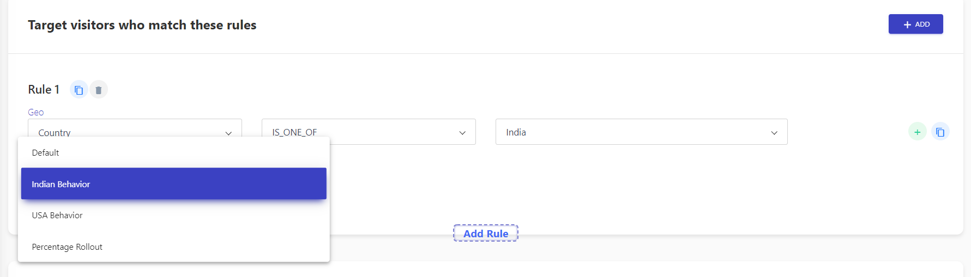Click the chevron in the Country dropdown

228,133
